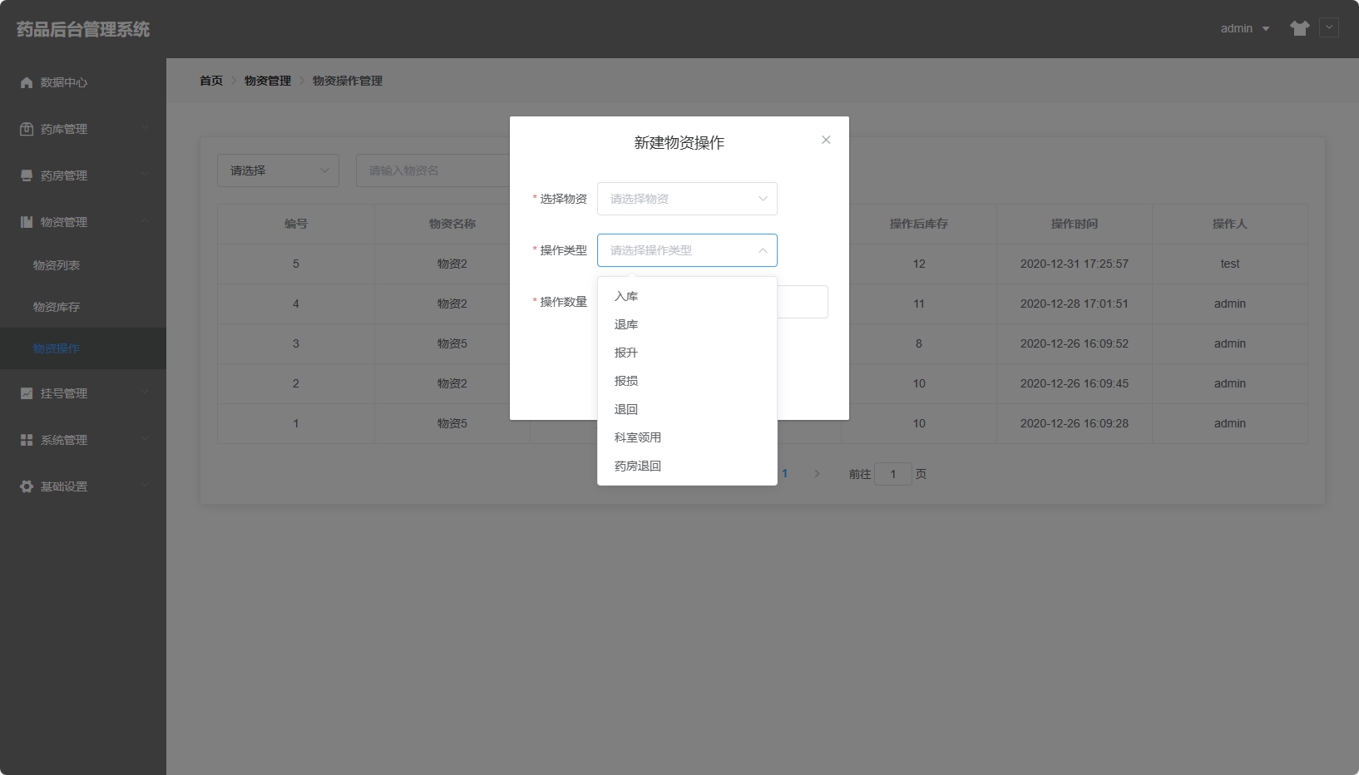
Task: Select 入库 operation type
Action: pyautogui.click(x=687, y=296)
